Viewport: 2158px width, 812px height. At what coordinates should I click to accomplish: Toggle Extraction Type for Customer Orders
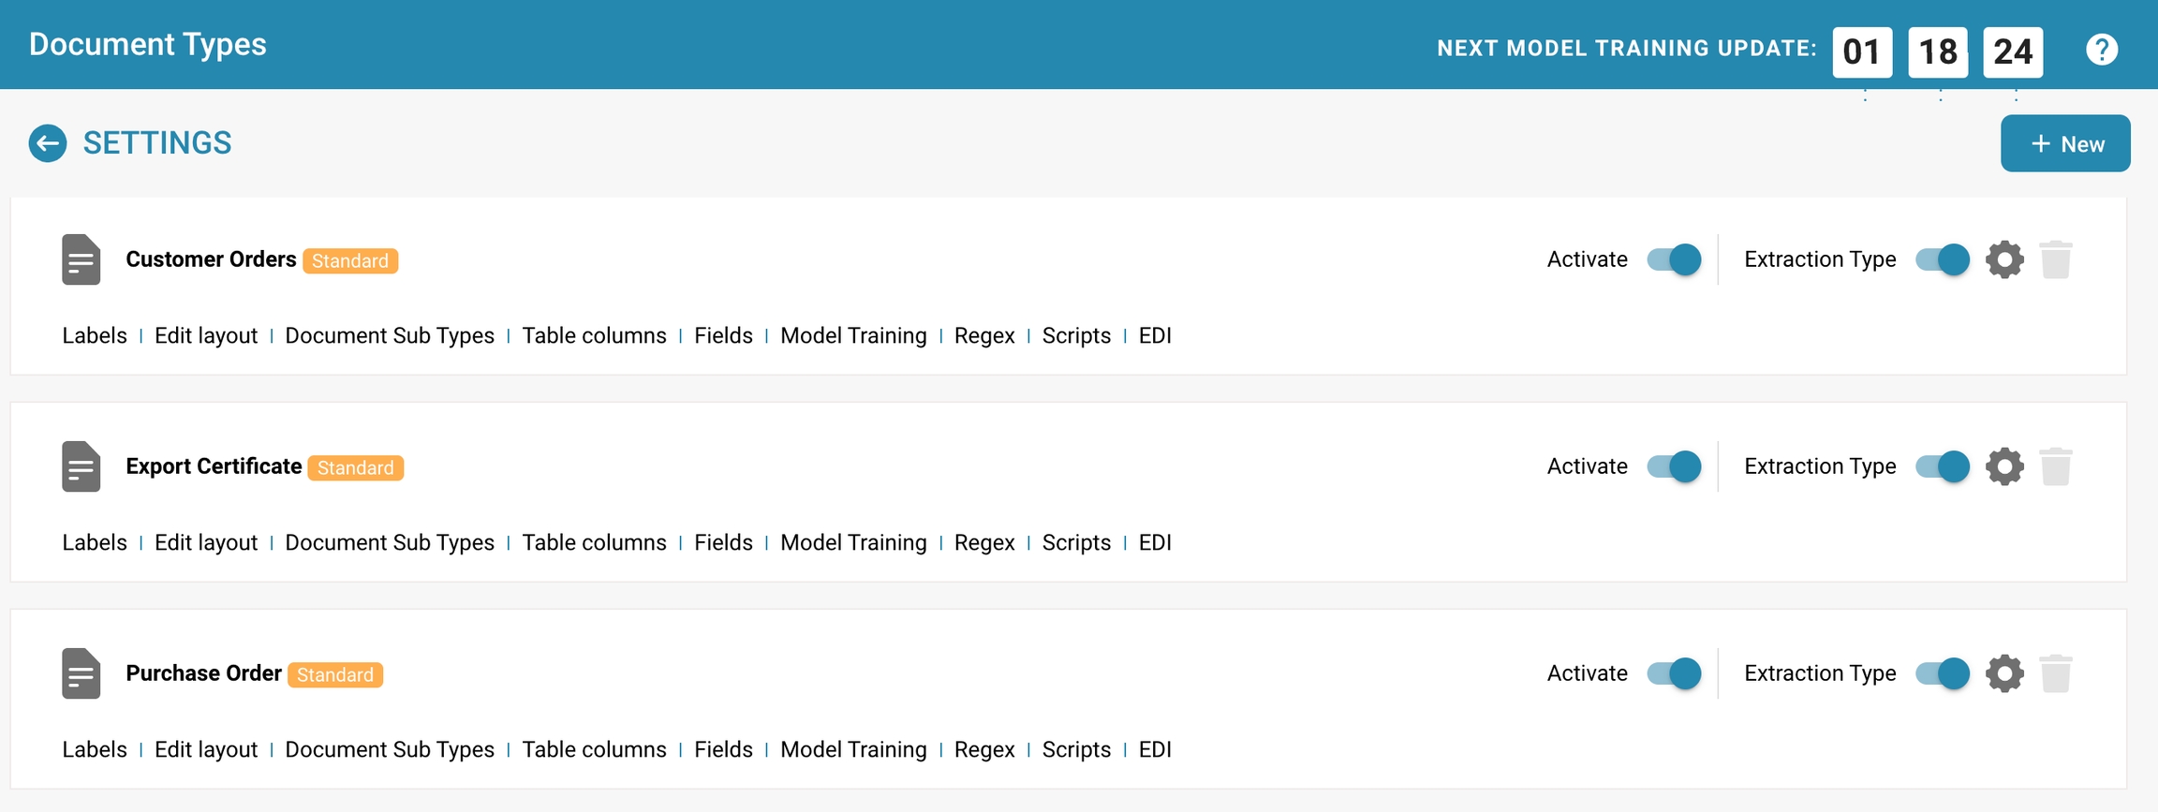click(x=1942, y=259)
